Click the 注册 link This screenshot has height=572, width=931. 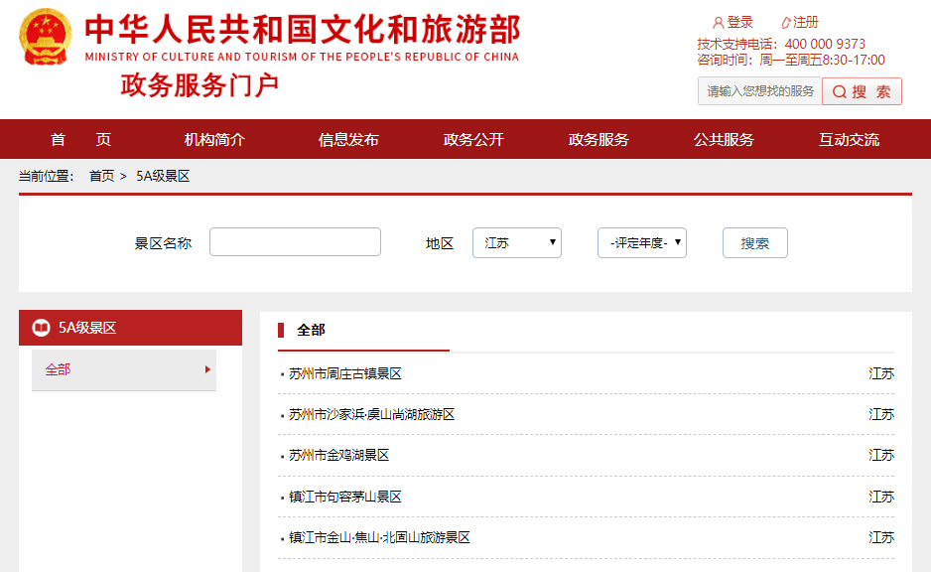(806, 23)
